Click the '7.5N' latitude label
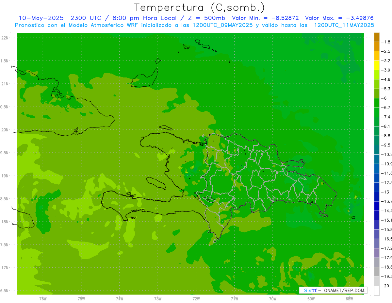 click(5, 244)
